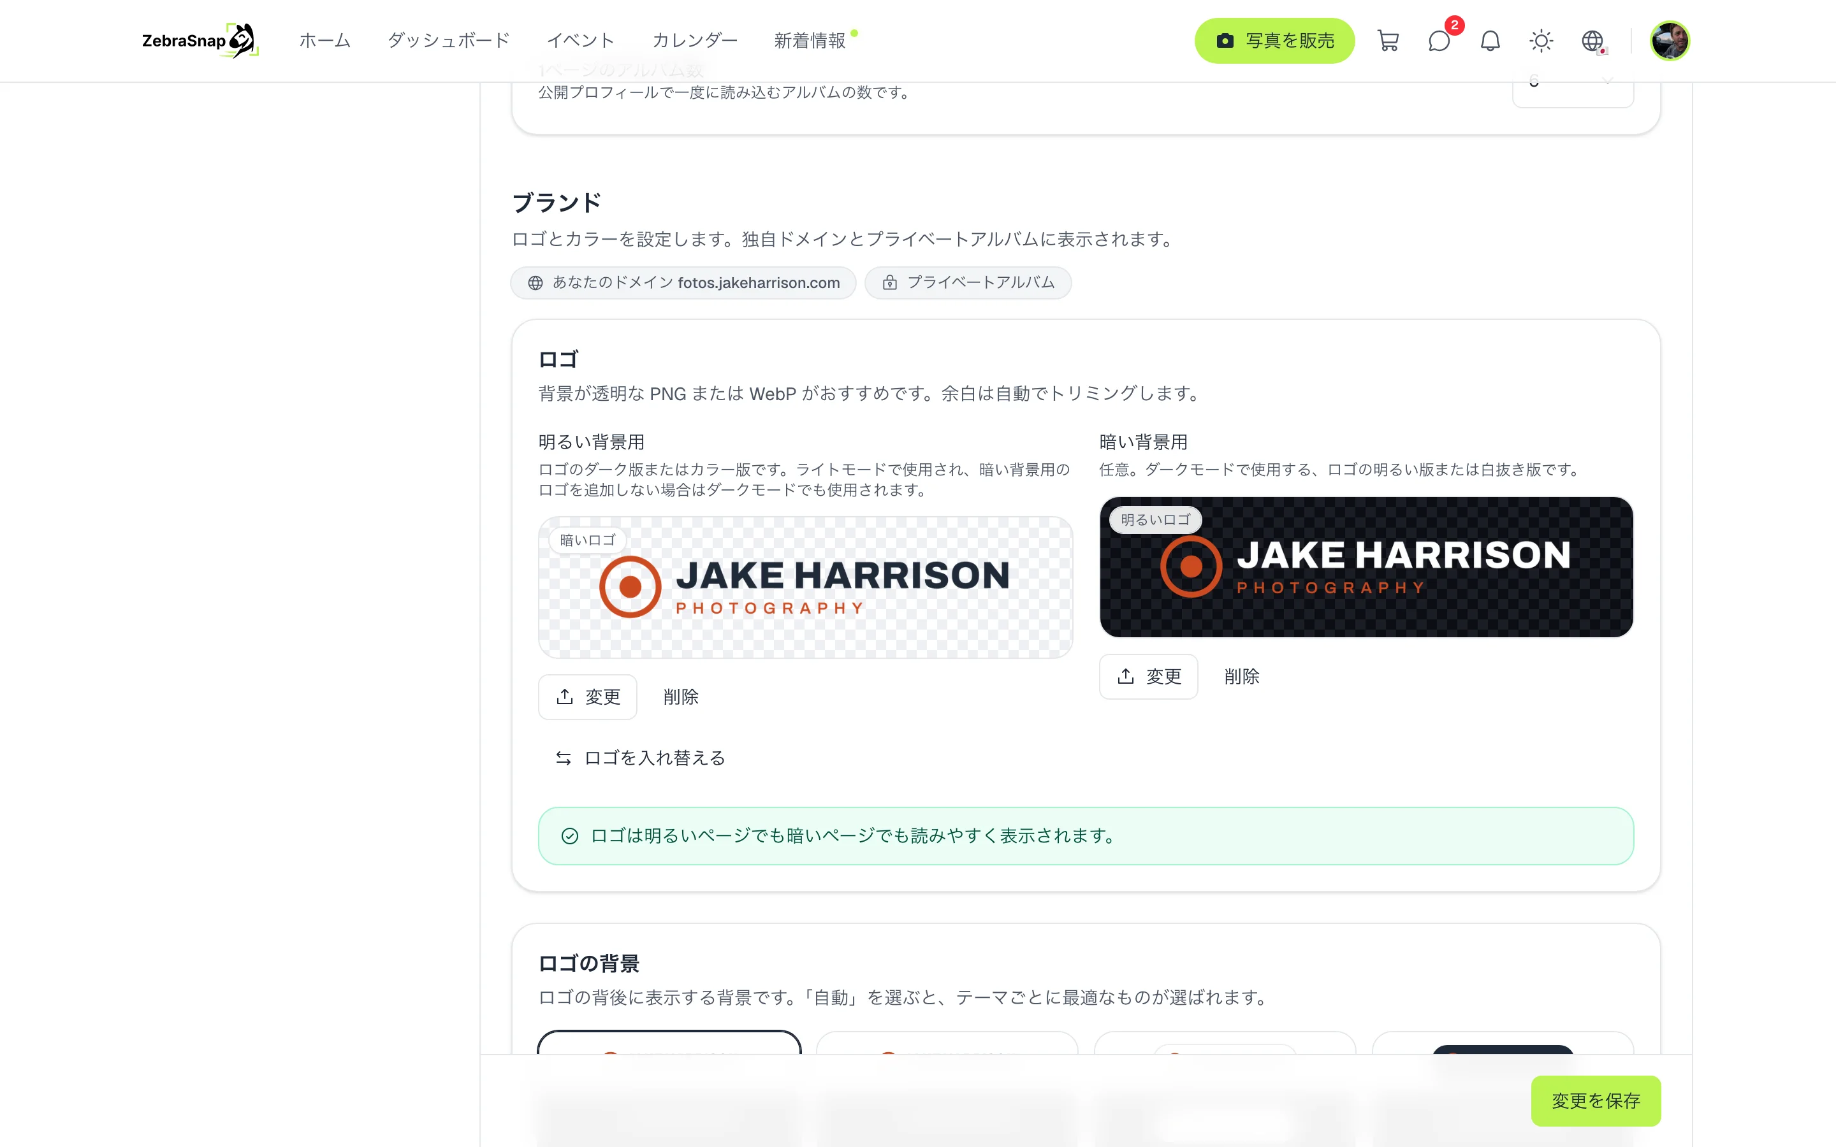Go to the ホーム menu item
Image resolution: width=1836 pixels, height=1147 pixels.
pos(324,40)
